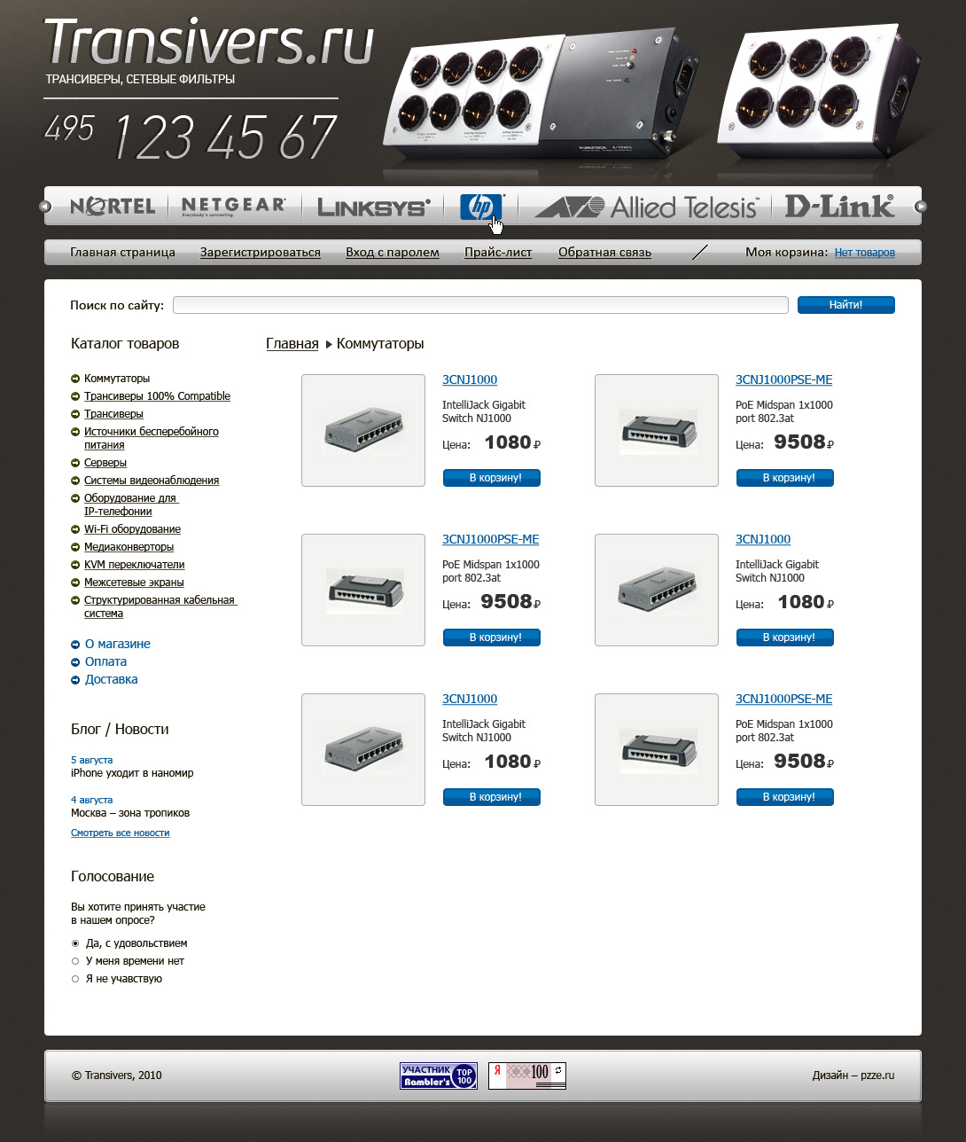
Task: Open news item iPhone уходит в наномир
Action: (132, 773)
